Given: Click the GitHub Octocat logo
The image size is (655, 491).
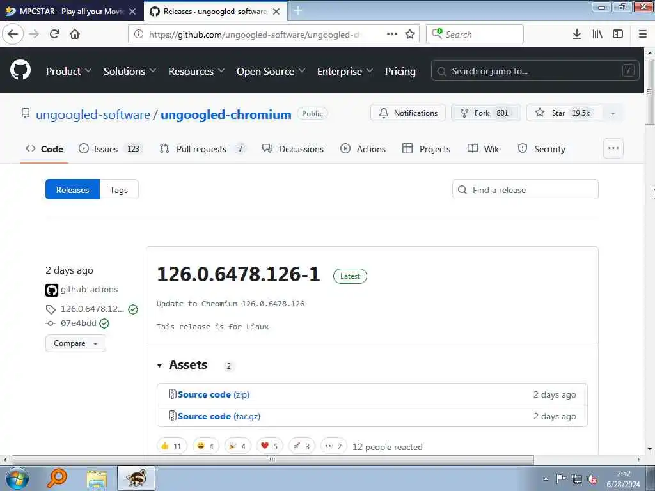Looking at the screenshot, I should coord(20,70).
